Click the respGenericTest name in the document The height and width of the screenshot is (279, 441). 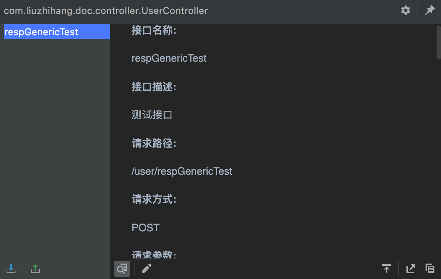(169, 58)
